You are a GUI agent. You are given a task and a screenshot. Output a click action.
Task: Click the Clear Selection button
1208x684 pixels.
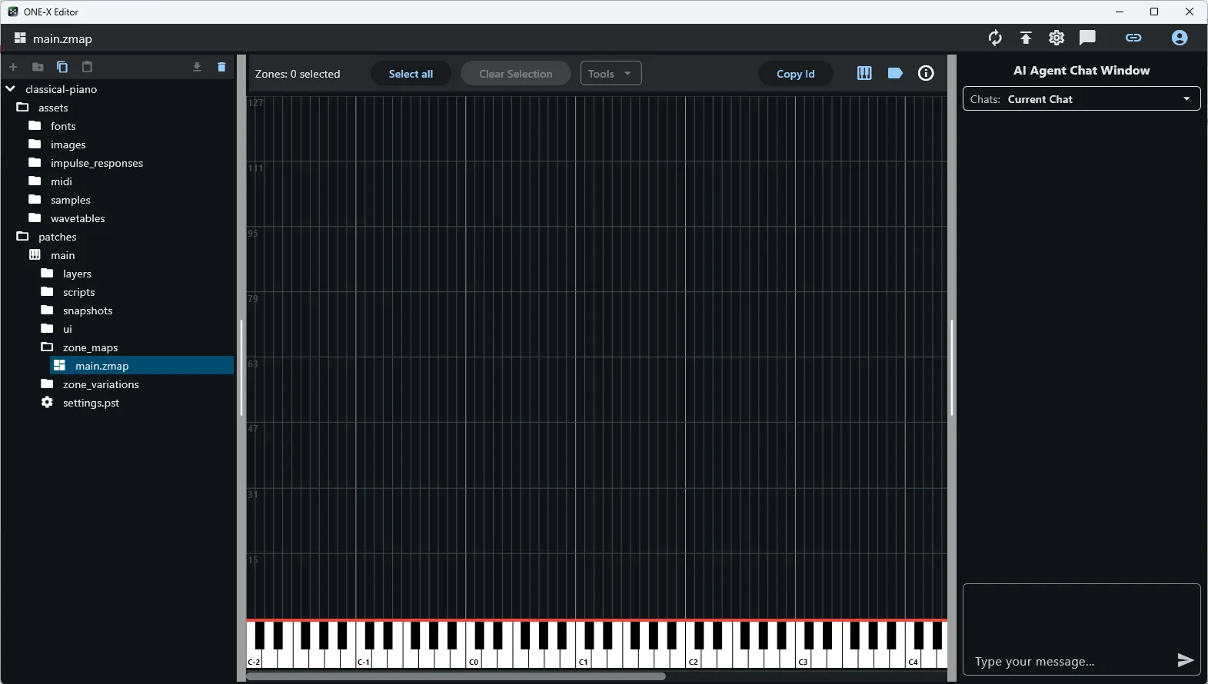[515, 74]
